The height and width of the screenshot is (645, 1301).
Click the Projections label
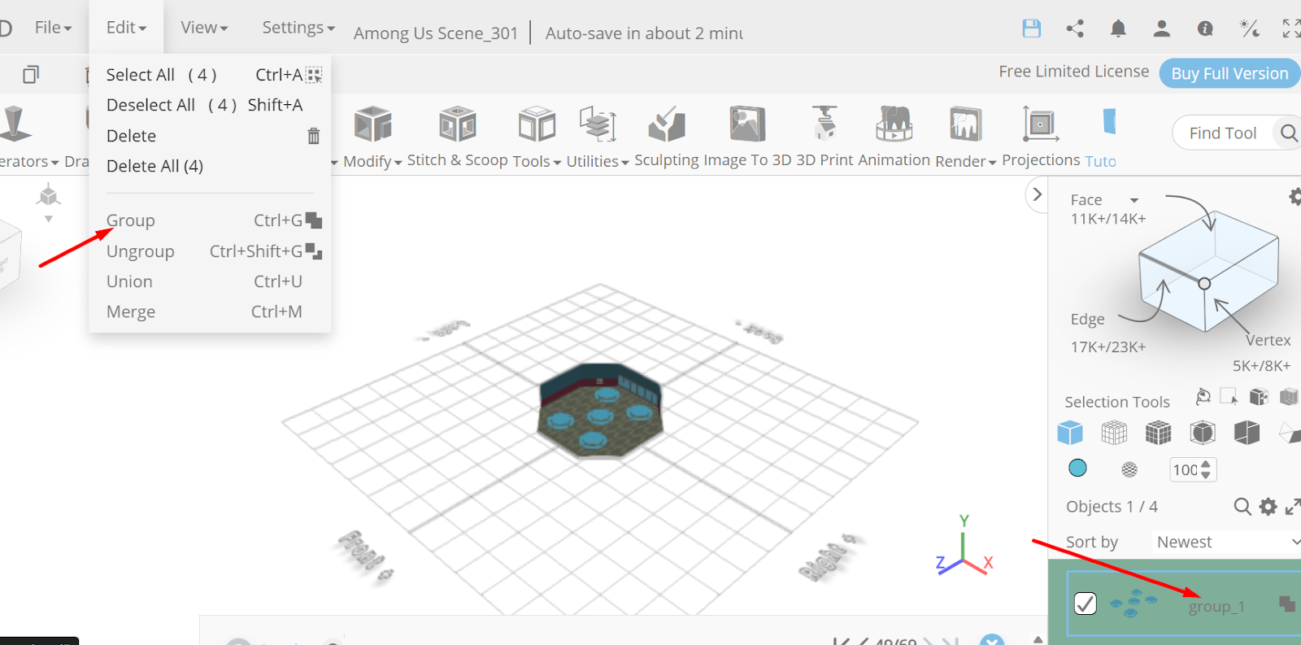[1041, 160]
